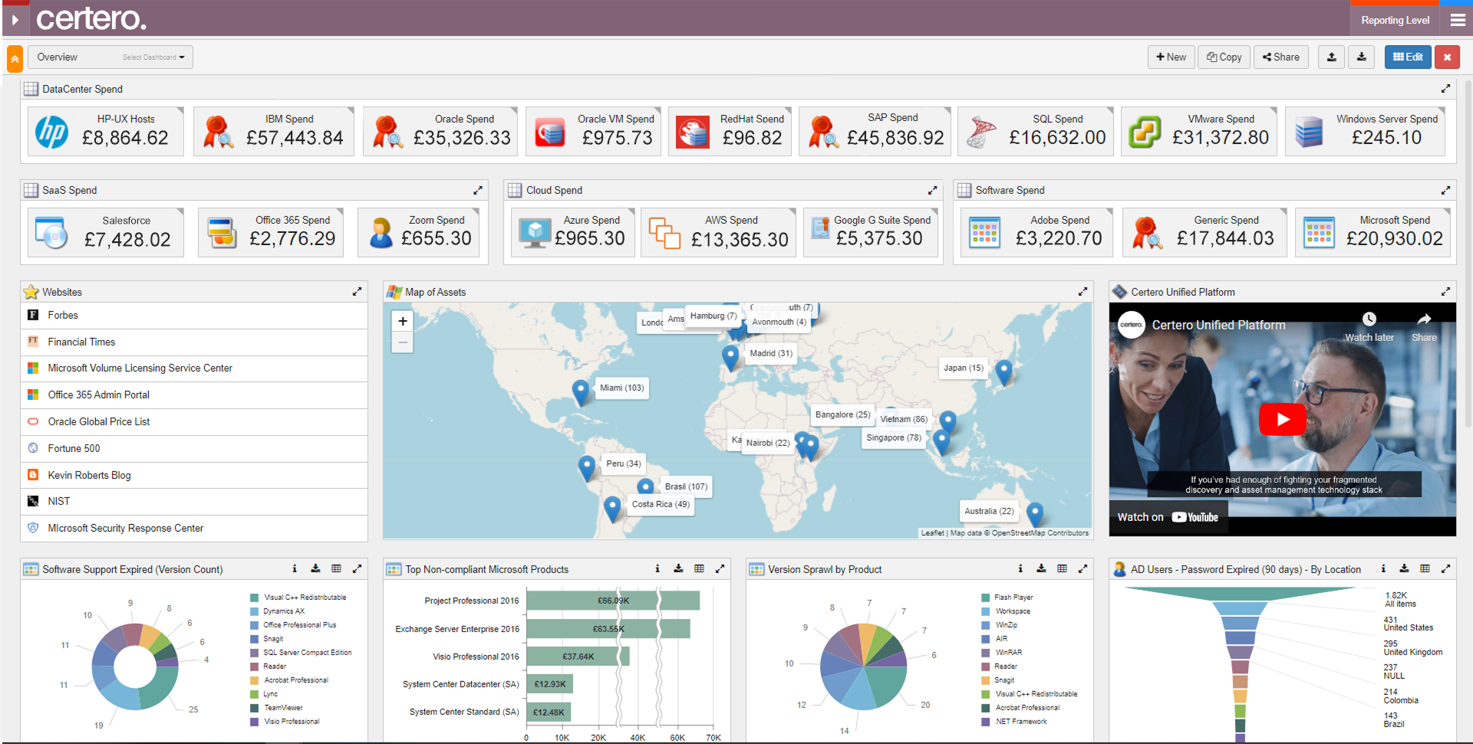The width and height of the screenshot is (1473, 744).
Task: Open table view for Top Non-compliant Microsoft Products
Action: point(699,569)
